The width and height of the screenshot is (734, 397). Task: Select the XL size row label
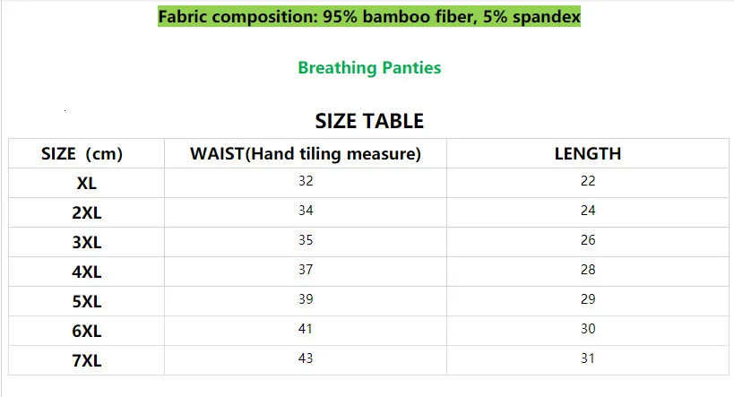87,183
